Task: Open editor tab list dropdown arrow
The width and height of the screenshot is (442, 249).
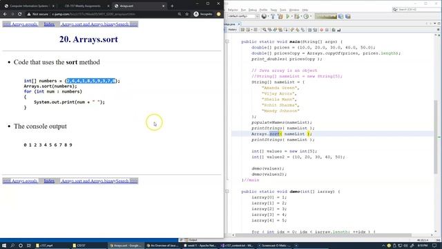Action: coord(434,24)
